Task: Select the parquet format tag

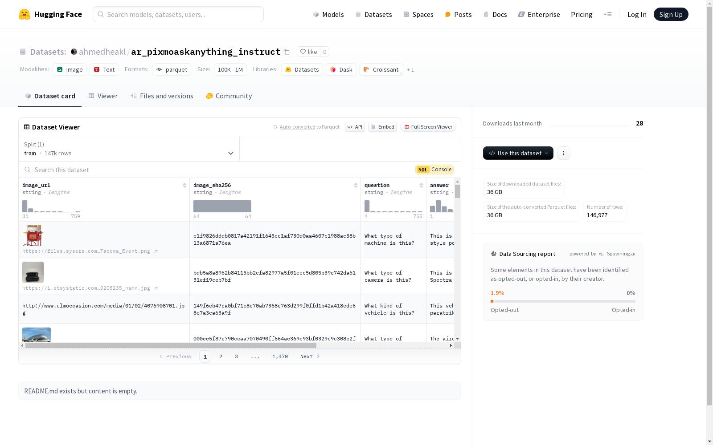Action: click(x=172, y=69)
